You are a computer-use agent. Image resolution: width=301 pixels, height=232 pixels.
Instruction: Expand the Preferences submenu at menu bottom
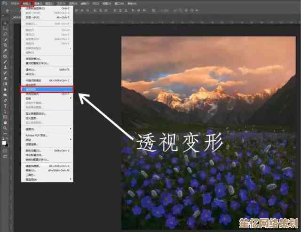point(71,179)
